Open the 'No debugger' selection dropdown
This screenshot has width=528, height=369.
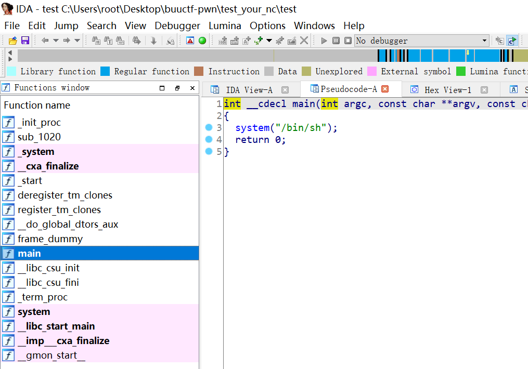pyautogui.click(x=422, y=41)
